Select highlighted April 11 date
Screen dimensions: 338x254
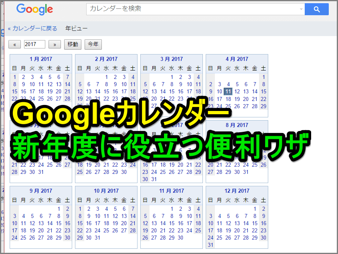coord(228,92)
